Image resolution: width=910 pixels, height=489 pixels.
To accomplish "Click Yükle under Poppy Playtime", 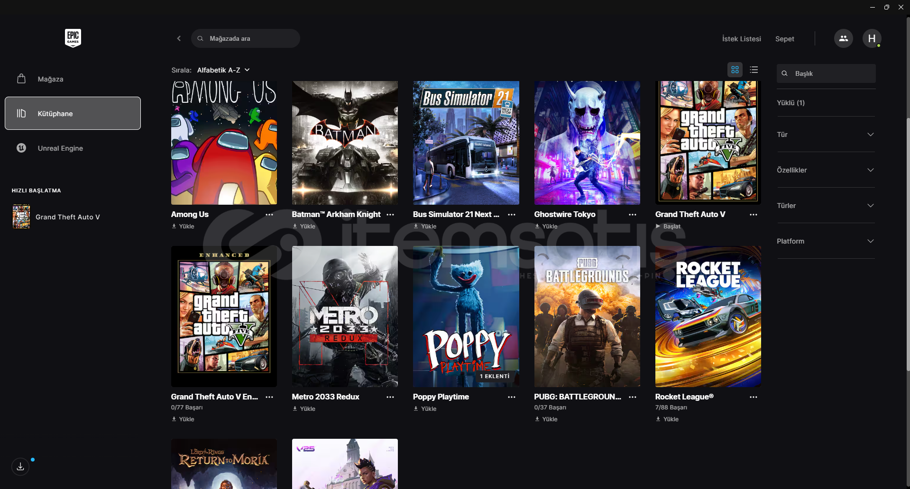I will click(x=425, y=409).
